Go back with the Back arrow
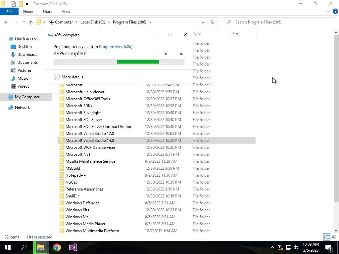This screenshot has height=254, width=339. (x=6, y=22)
